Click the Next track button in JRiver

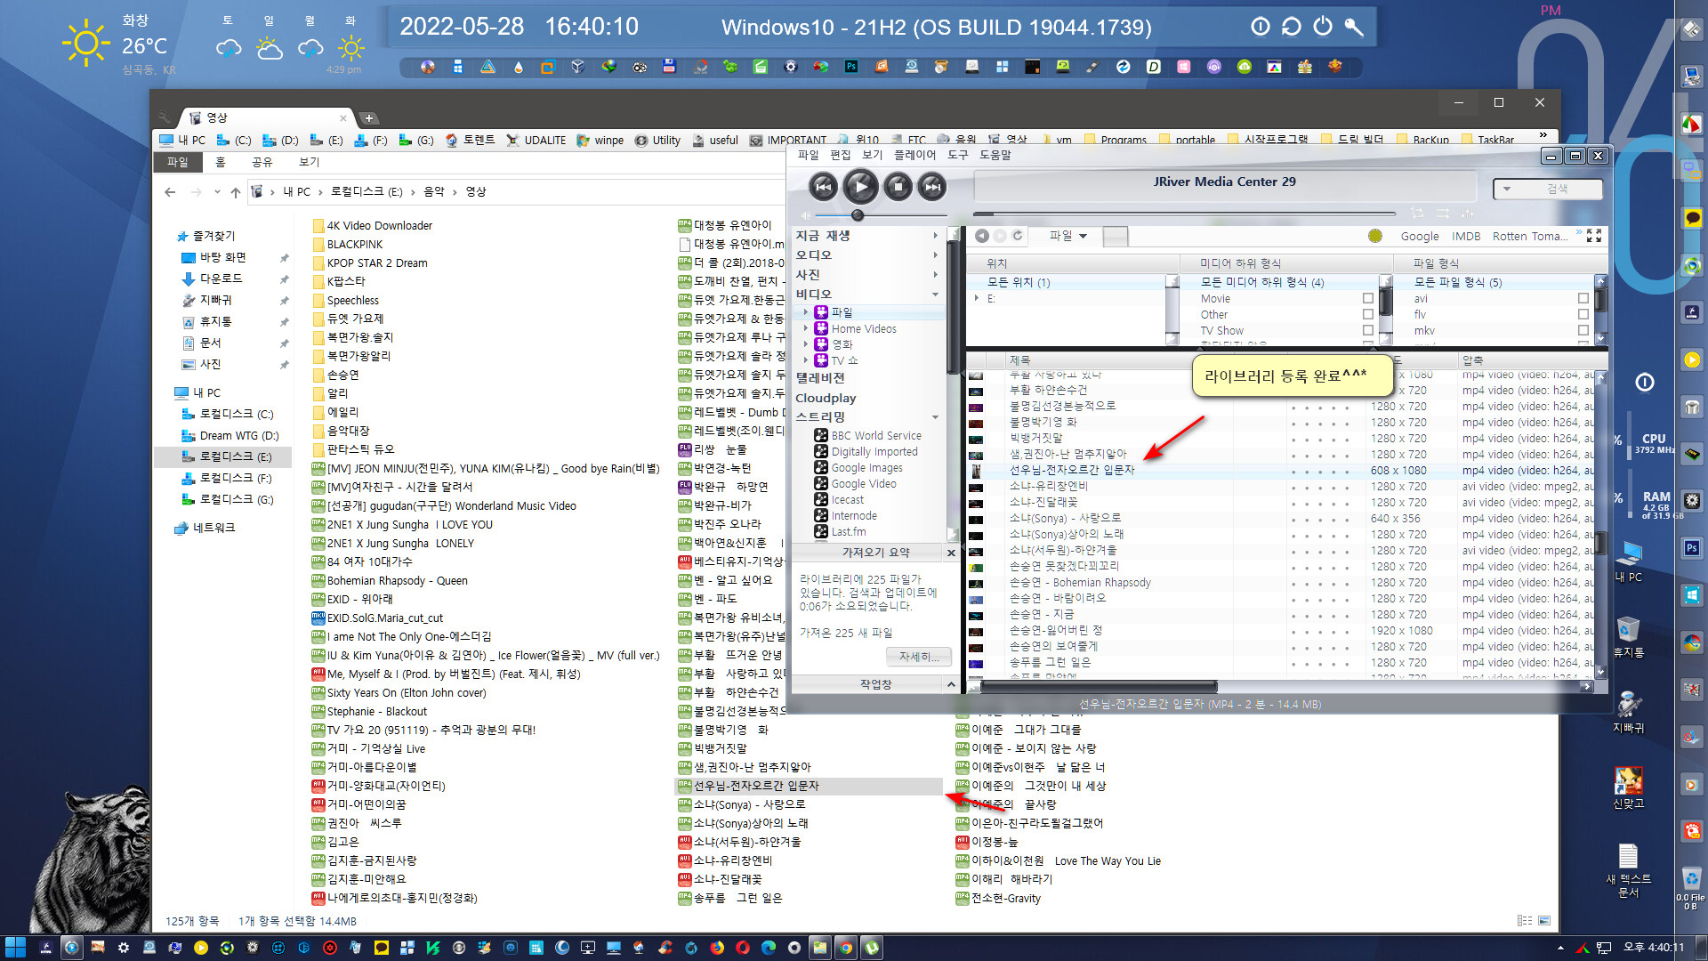[x=932, y=186]
